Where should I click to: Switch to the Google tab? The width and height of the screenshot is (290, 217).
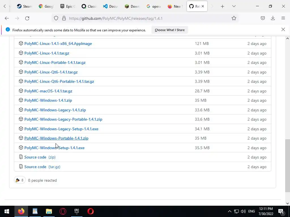[46, 6]
